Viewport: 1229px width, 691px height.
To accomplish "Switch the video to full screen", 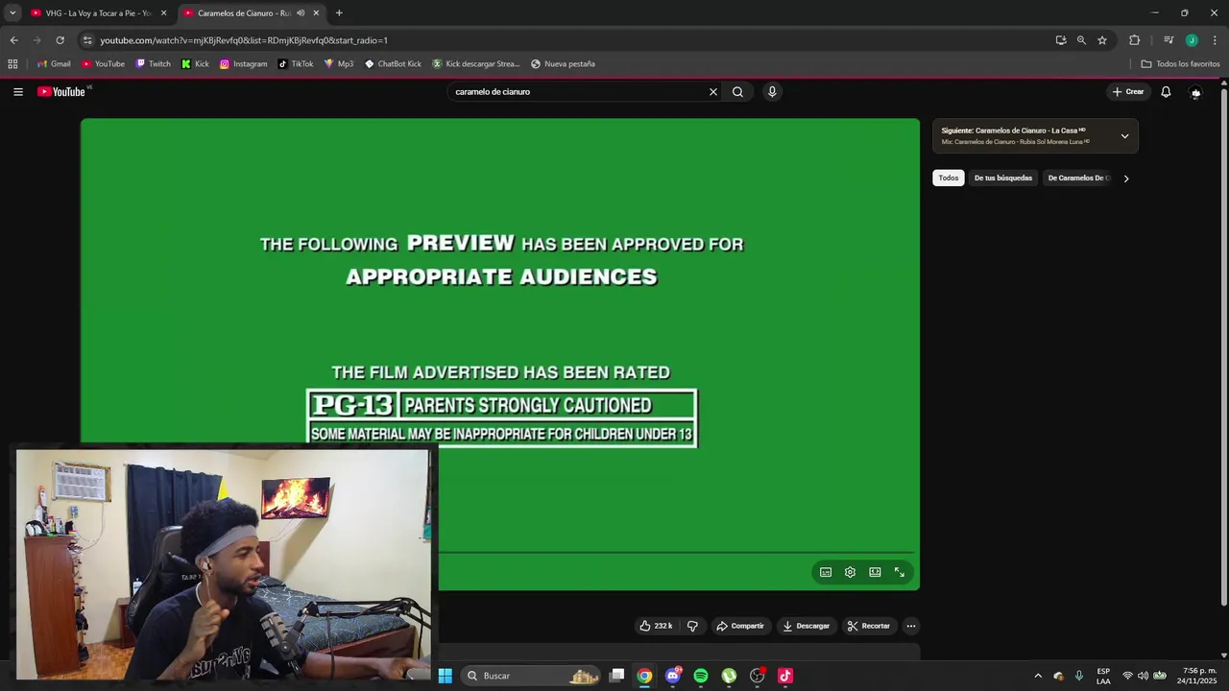I will 900,572.
